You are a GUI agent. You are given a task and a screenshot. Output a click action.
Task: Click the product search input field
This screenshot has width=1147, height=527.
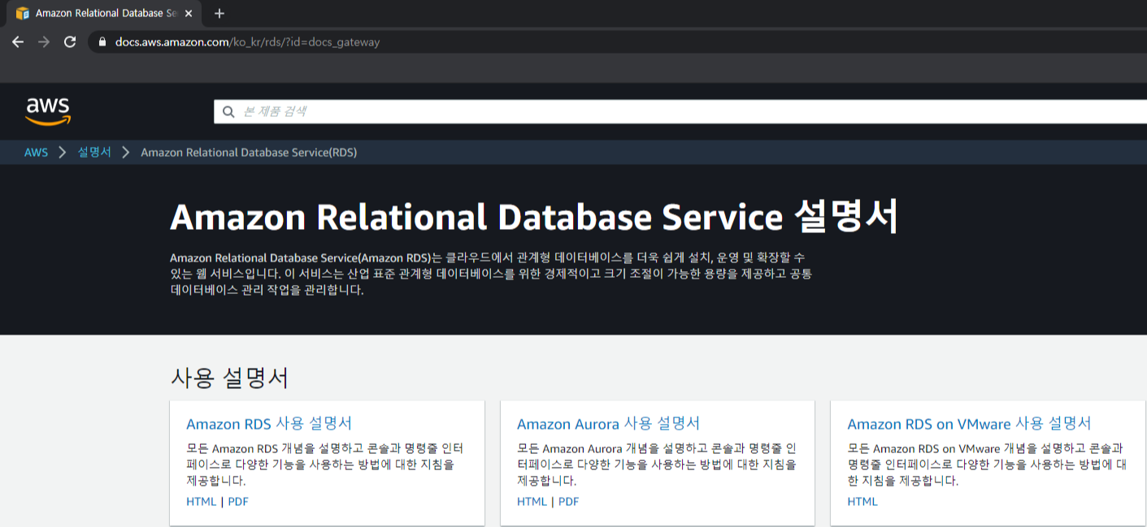click(x=680, y=112)
